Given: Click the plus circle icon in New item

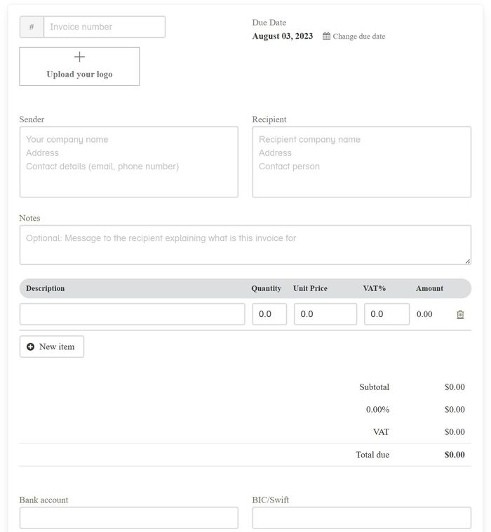Looking at the screenshot, I should 31,346.
